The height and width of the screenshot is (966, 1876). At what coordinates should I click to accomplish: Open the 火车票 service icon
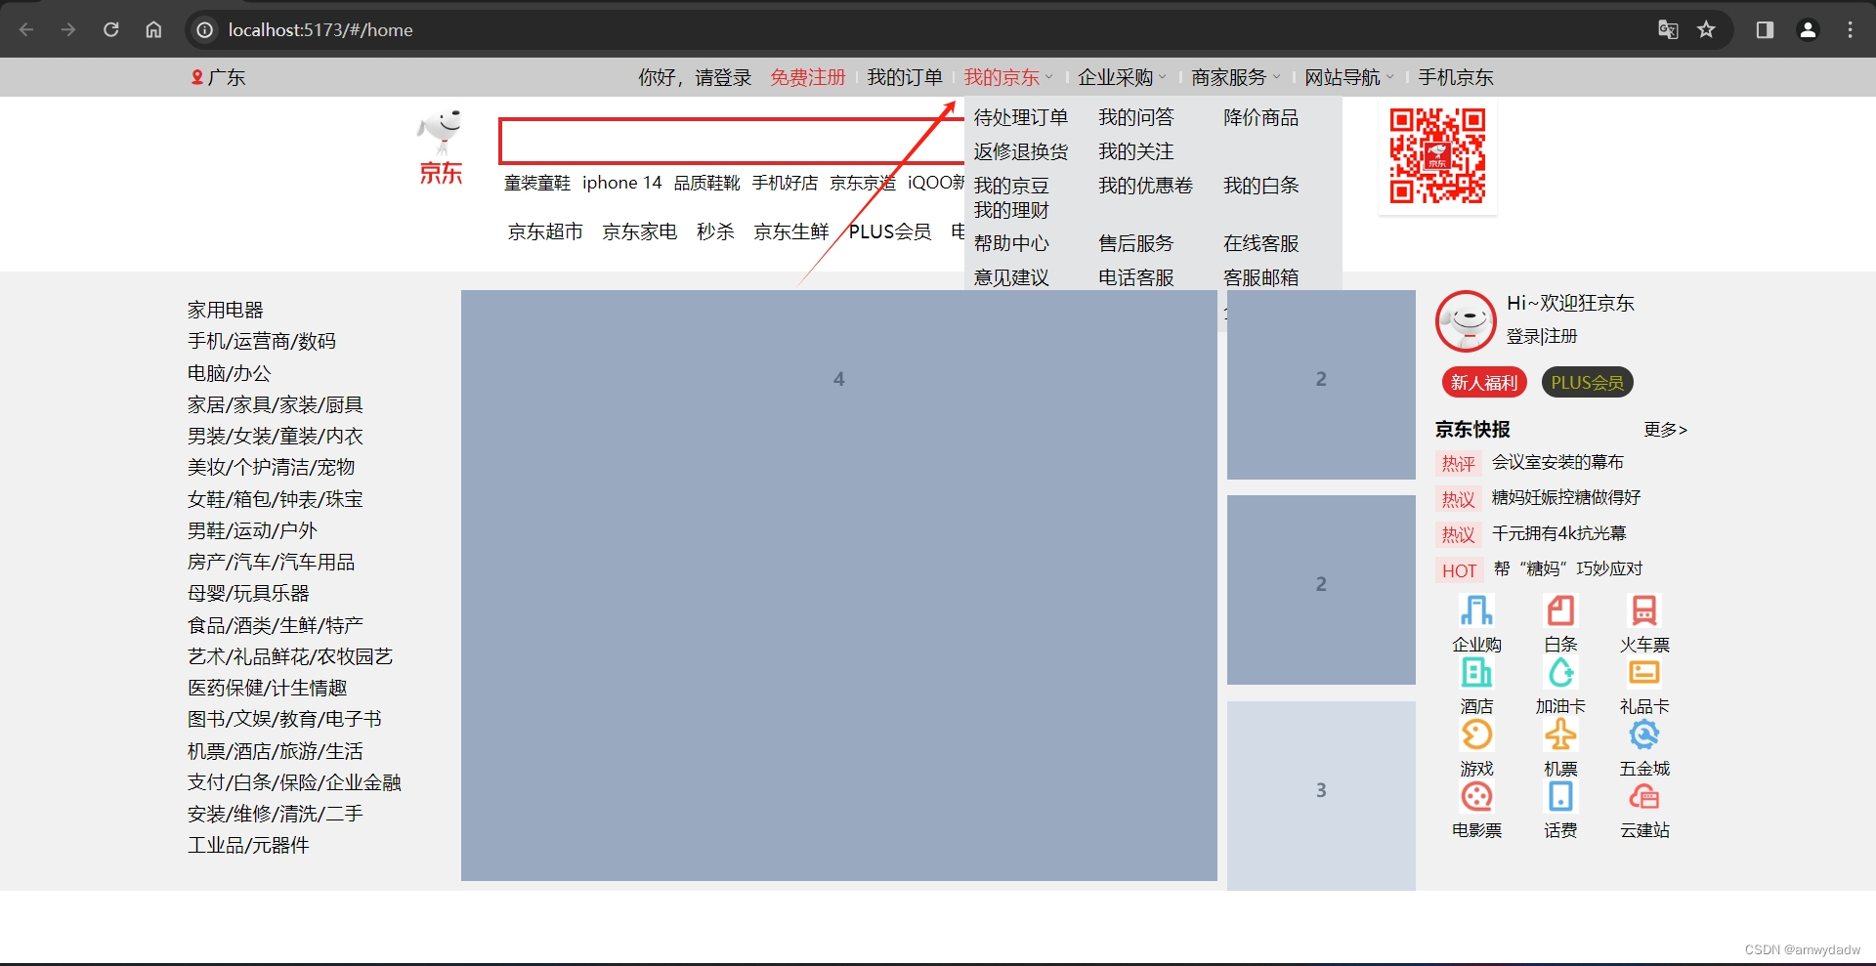point(1644,610)
